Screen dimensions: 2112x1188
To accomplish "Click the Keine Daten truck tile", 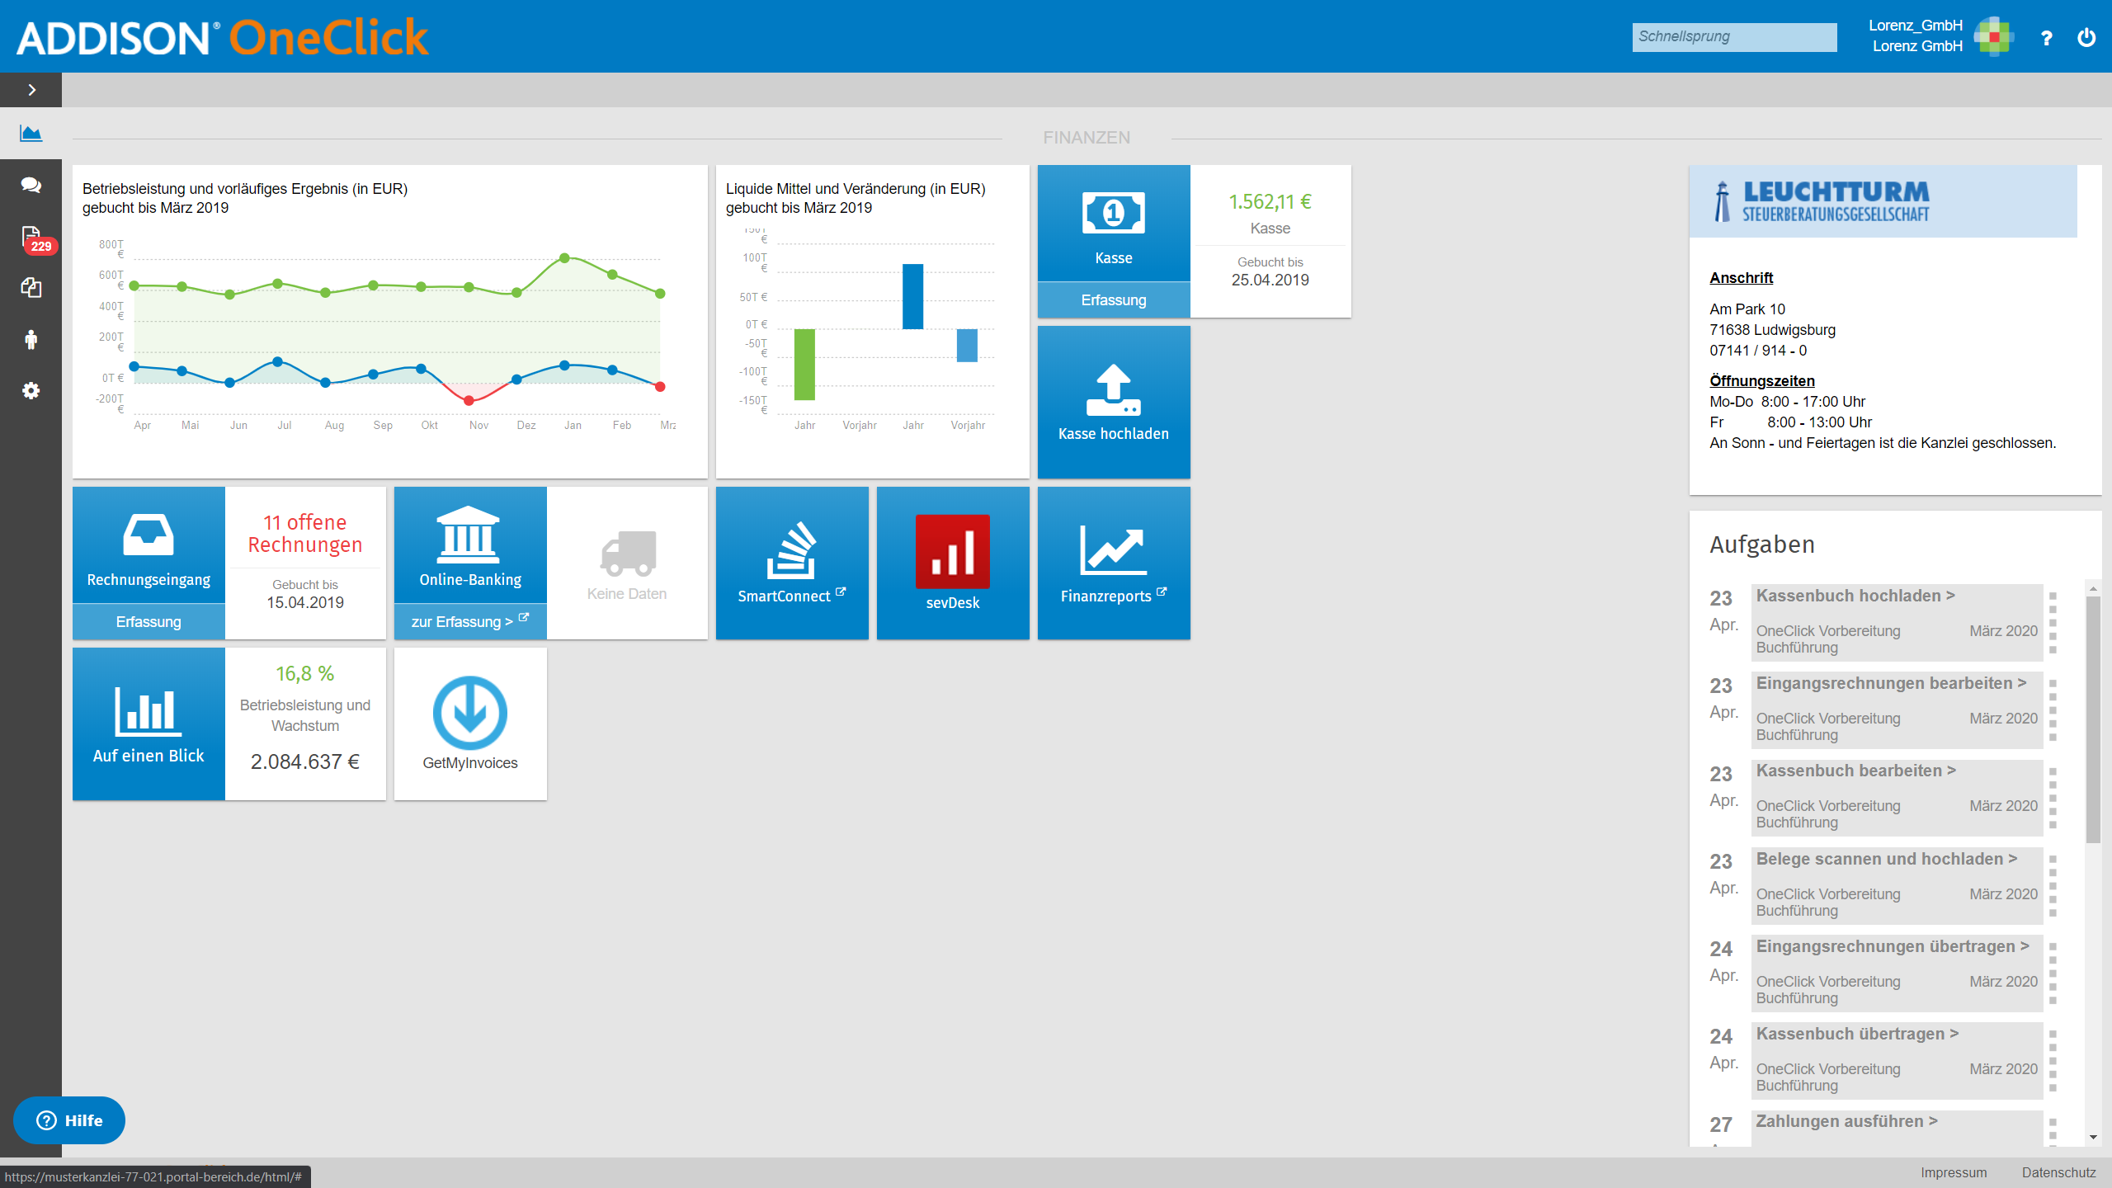I will point(627,563).
